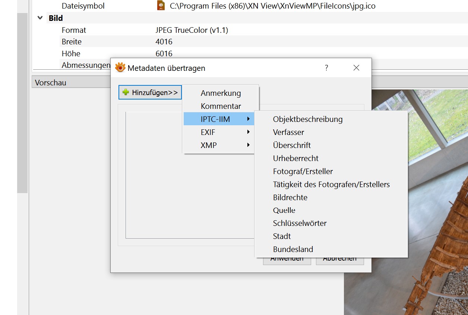Image resolution: width=468 pixels, height=315 pixels.
Task: Choose Tätigkeit des Fotografen/Erstellers entry
Action: [x=331, y=185]
